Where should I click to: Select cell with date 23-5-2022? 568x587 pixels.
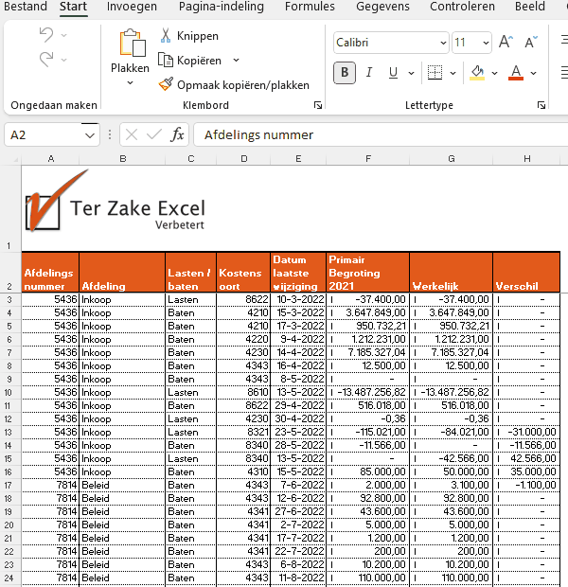pyautogui.click(x=298, y=432)
